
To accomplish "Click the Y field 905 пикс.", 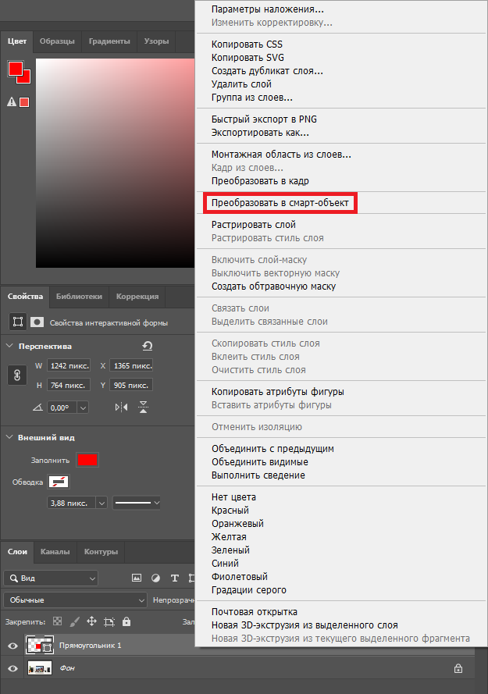I will [131, 385].
